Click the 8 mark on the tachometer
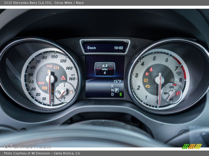Image resolution: width=209 pixels, height=156 pixels. [181, 80]
